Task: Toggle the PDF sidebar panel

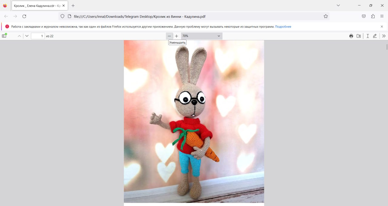Action: (x=4, y=36)
